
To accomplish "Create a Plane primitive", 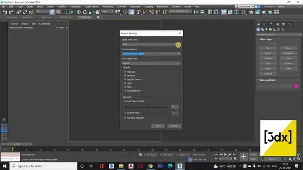I will click(288, 68).
